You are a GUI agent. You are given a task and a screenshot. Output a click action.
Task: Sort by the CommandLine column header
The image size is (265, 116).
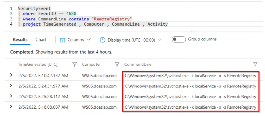pyautogui.click(x=138, y=64)
